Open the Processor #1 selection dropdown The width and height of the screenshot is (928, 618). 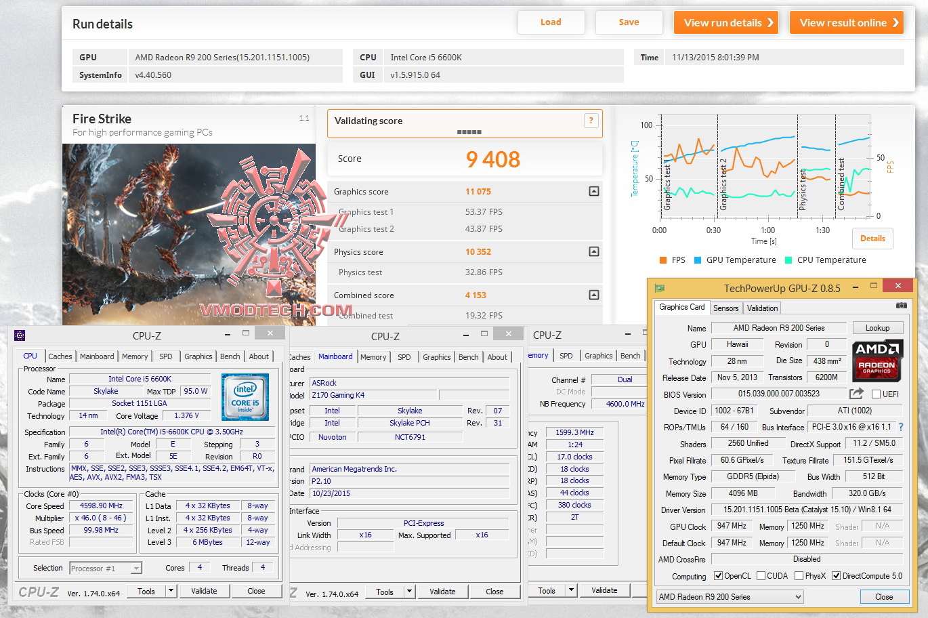[x=106, y=569]
